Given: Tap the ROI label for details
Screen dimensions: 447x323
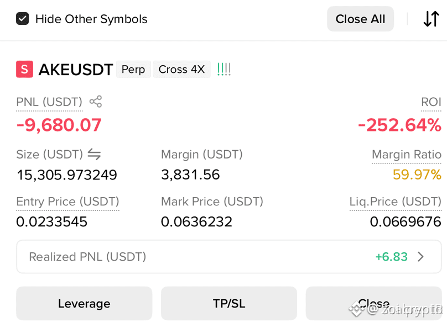Looking at the screenshot, I should coord(431,102).
